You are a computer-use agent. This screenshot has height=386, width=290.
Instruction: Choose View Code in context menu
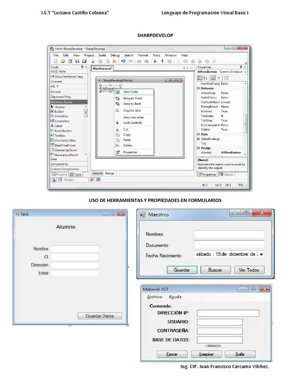tap(134, 92)
